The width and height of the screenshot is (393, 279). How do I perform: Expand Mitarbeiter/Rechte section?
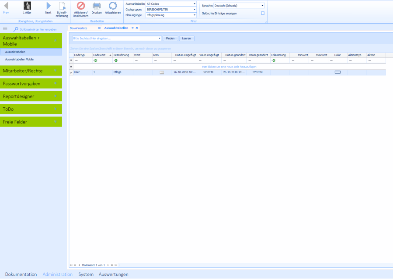click(56, 71)
